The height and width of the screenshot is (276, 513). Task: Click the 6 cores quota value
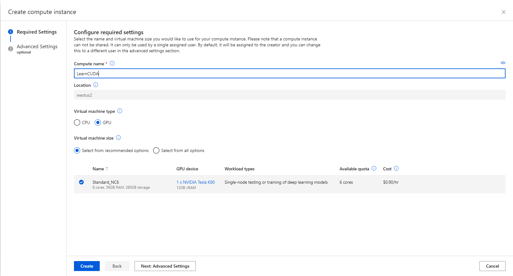[346, 182]
